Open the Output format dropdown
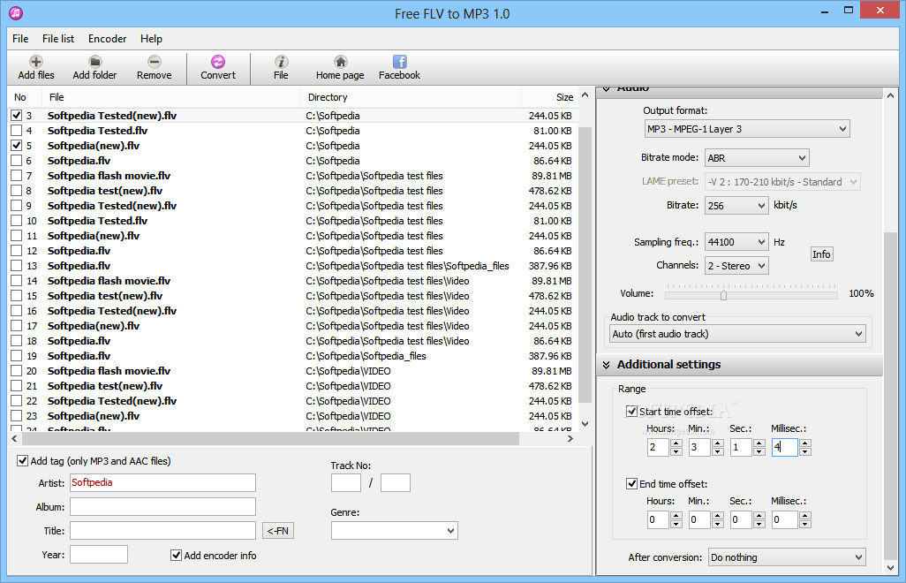Image resolution: width=906 pixels, height=583 pixels. 747,129
